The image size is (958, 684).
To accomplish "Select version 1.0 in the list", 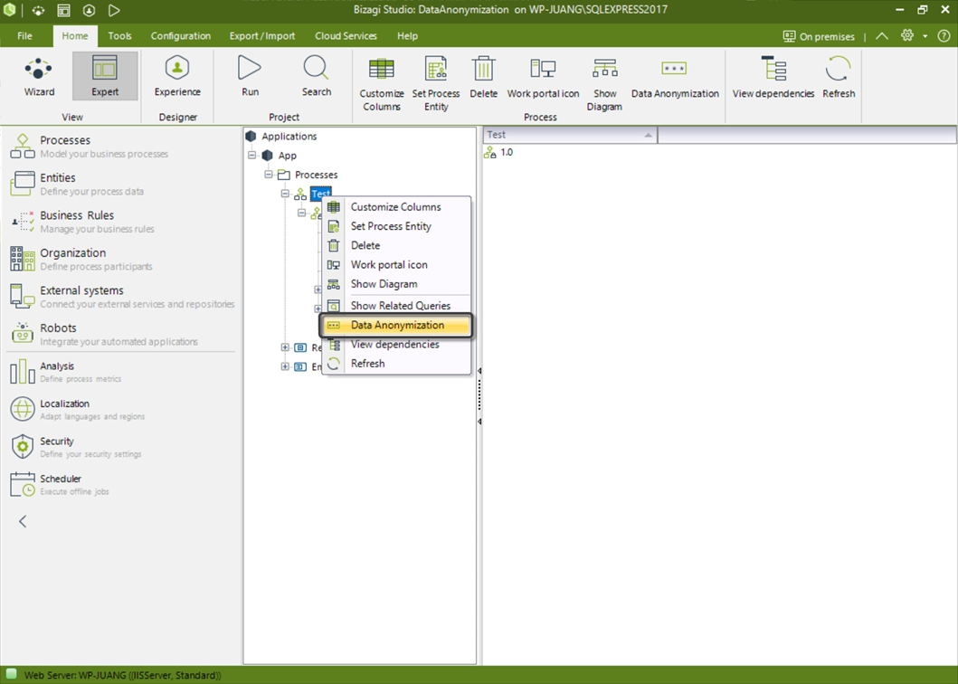I will point(498,152).
